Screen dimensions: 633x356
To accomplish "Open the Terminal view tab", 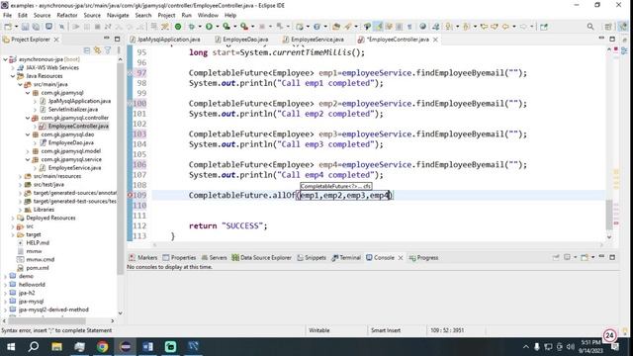I will click(346, 257).
